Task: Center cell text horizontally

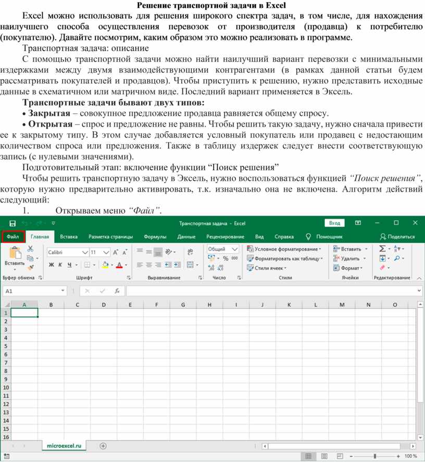Action: 149,265
